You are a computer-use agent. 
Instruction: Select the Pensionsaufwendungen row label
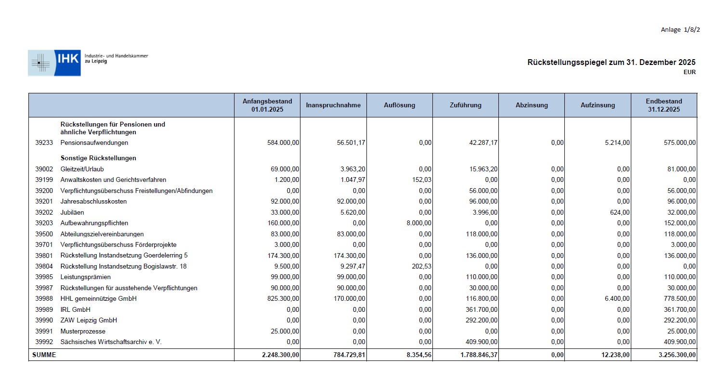pos(94,143)
